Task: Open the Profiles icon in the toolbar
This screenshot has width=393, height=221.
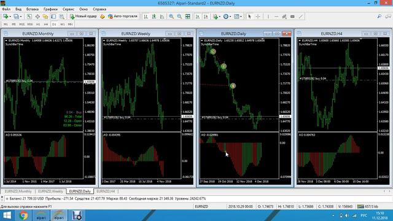Action: tap(17, 17)
